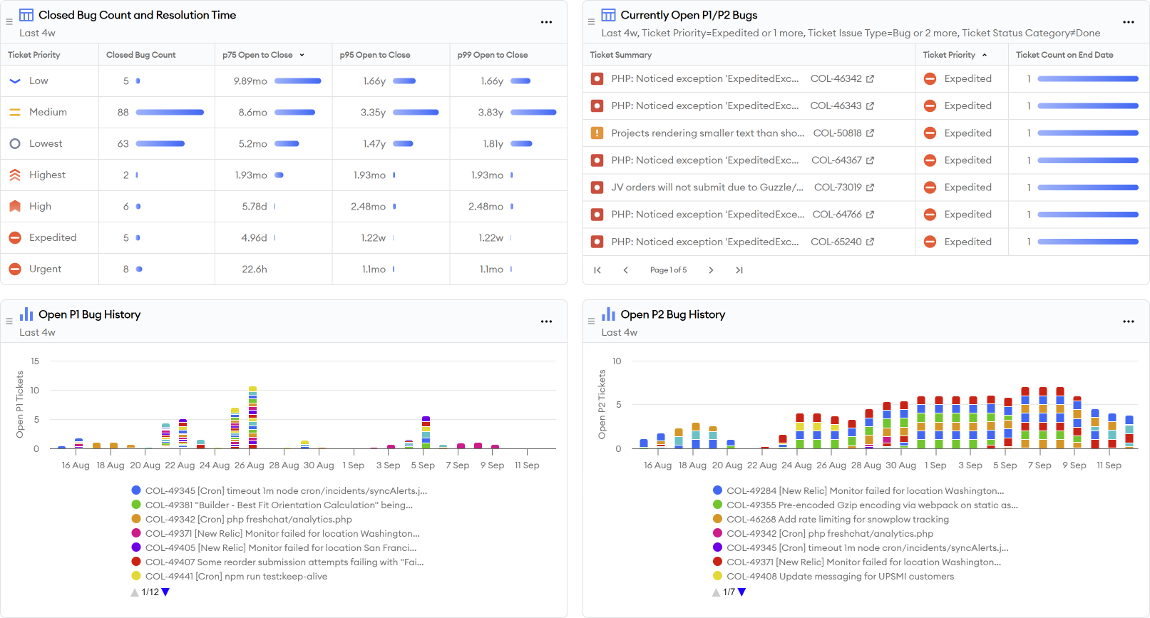Open options menu for Open P2 Bug History
Image resolution: width=1150 pixels, height=618 pixels.
(1128, 321)
